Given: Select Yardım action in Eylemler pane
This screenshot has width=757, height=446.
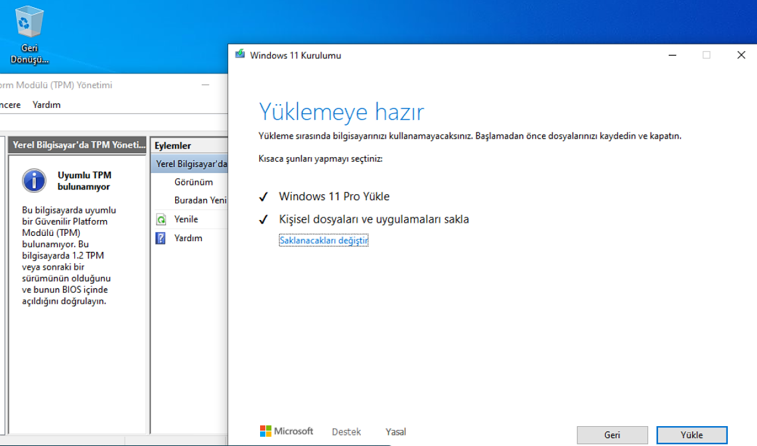Looking at the screenshot, I should click(188, 238).
